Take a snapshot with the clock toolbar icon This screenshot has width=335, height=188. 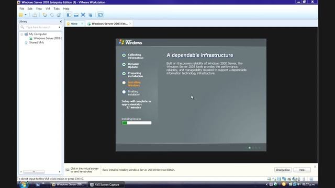[44, 15]
